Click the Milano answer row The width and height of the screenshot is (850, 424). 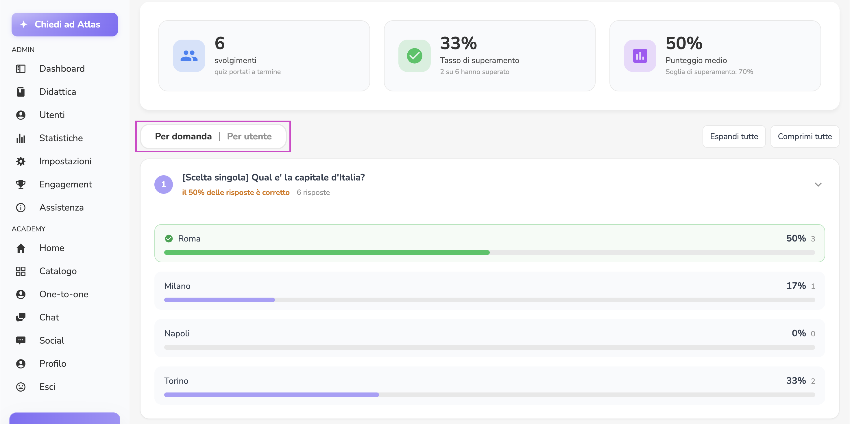point(490,291)
